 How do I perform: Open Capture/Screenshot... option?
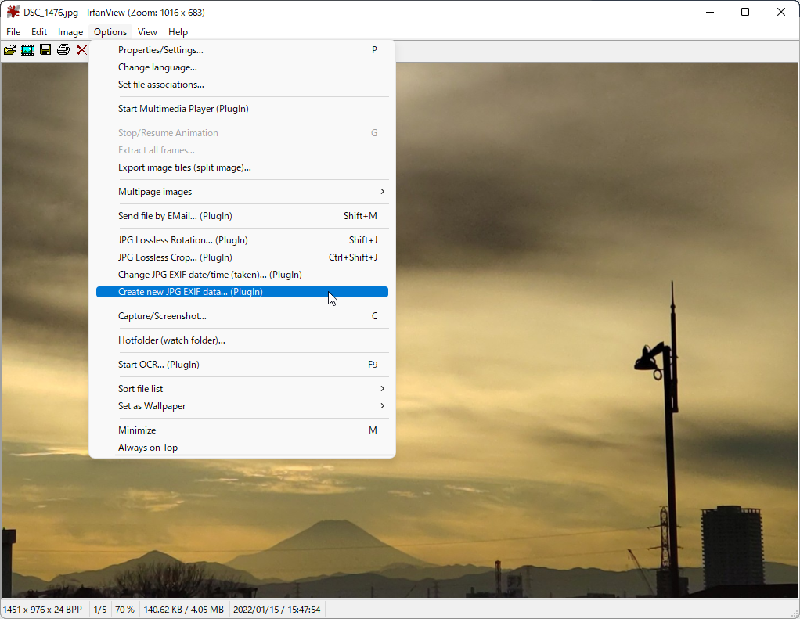(243, 316)
